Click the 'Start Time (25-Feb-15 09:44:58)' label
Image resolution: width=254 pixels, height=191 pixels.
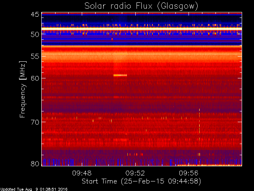(x=141, y=181)
